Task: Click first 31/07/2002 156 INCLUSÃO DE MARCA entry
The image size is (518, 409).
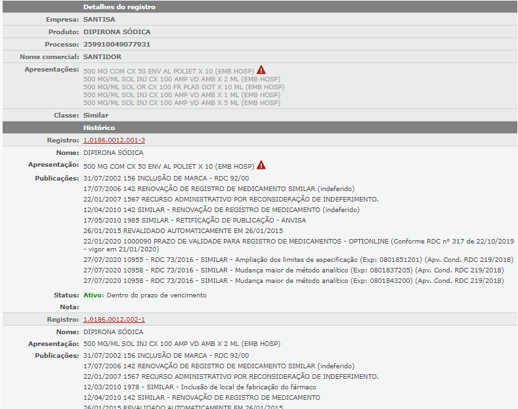Action: [x=166, y=179]
